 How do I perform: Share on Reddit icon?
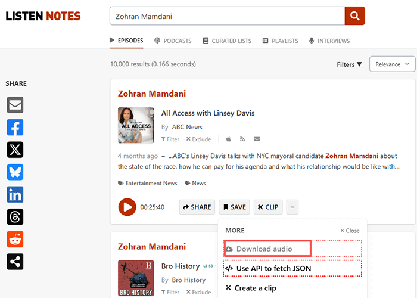click(x=15, y=239)
